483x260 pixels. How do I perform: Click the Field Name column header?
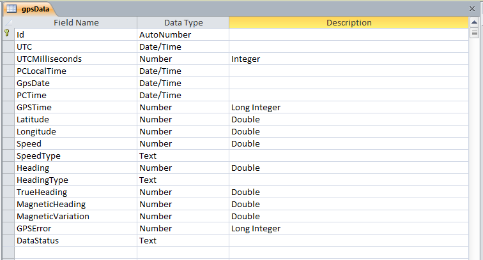coord(76,22)
